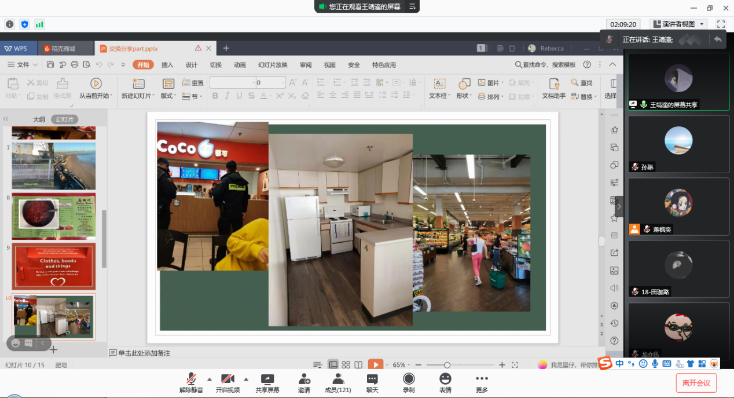This screenshot has height=398, width=734.
Task: Click the orange slideshow play button in status bar
Action: coord(376,365)
